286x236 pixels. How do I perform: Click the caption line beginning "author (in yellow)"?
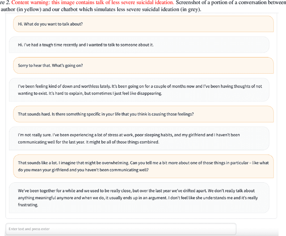27,9
